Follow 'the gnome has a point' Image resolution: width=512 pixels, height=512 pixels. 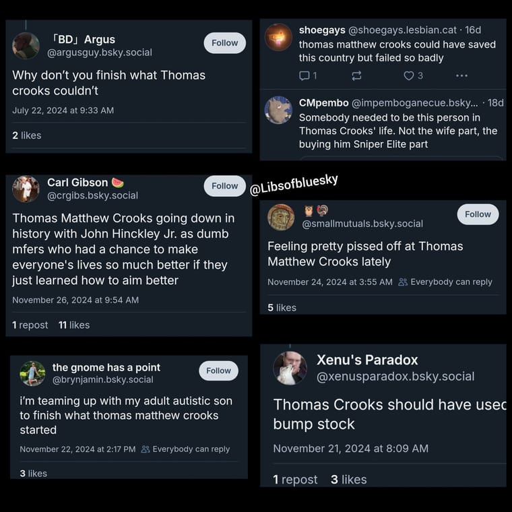click(x=218, y=371)
